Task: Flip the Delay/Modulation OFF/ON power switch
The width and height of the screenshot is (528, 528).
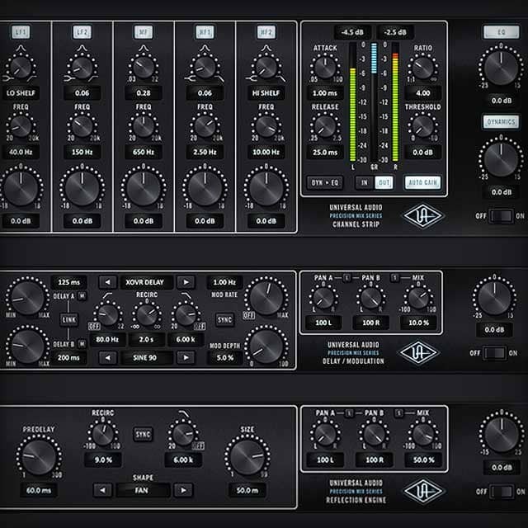Action: point(495,353)
